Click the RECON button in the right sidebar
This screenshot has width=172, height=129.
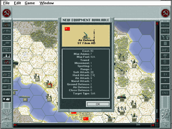click(165, 25)
